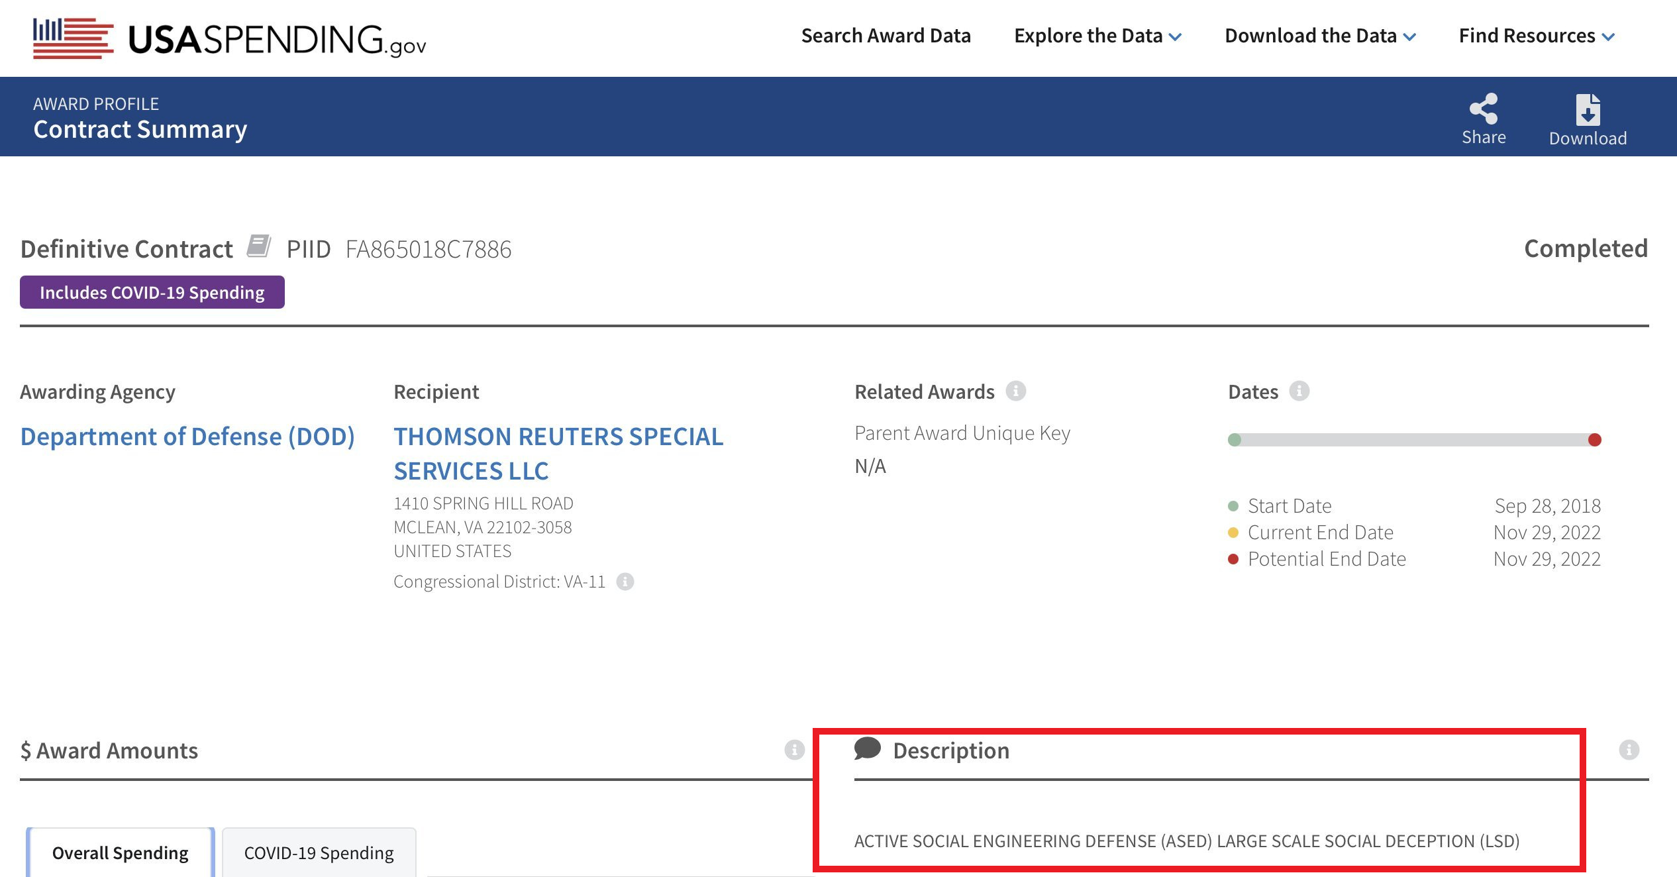Click info icon beside Congressional District
The height and width of the screenshot is (877, 1677).
point(625,582)
